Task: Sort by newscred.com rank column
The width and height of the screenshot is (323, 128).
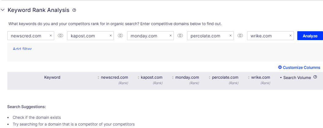Action: pyautogui.click(x=113, y=77)
